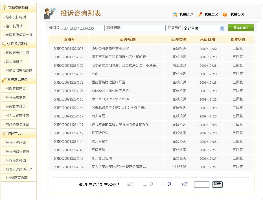The height and width of the screenshot is (200, 263).
Task: Open 向纪委监察局反映 in sidebar
Action: 19,71
